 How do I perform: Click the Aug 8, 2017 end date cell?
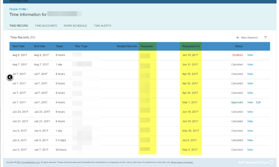(41, 55)
